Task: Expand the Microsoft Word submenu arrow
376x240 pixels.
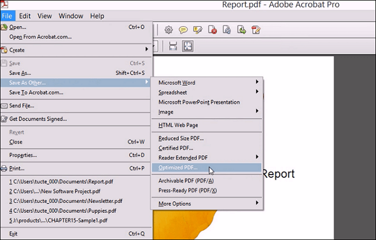Action: tap(257, 82)
